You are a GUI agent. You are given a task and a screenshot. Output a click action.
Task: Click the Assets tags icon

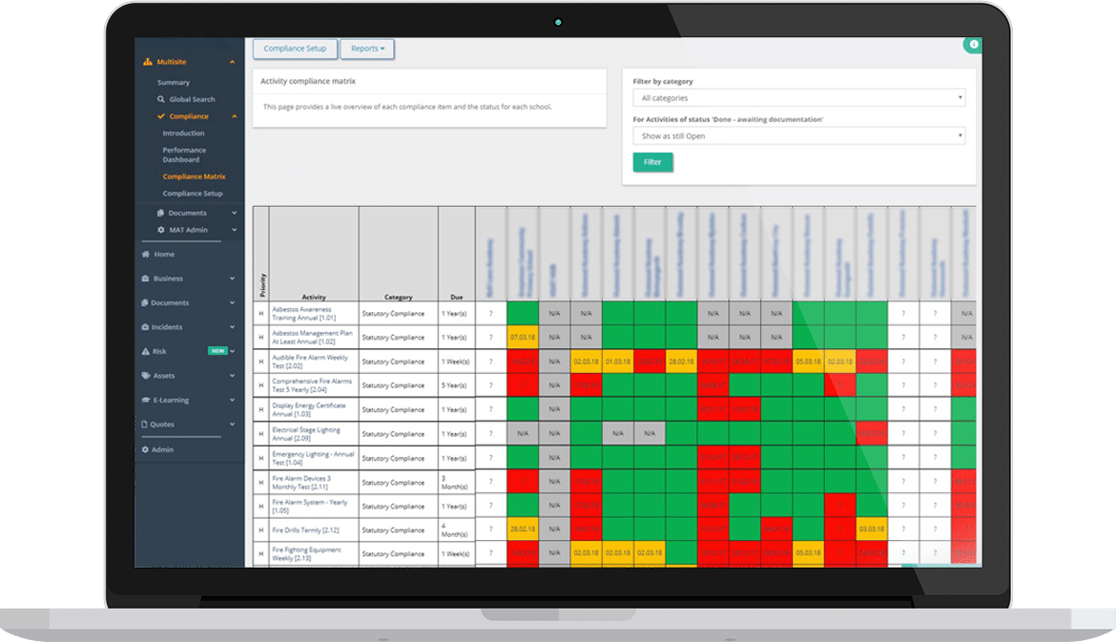click(146, 376)
